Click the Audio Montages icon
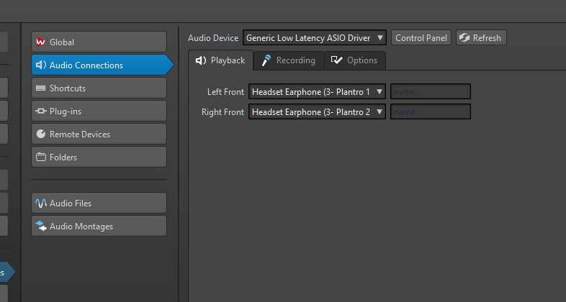The image size is (566, 302). point(41,226)
